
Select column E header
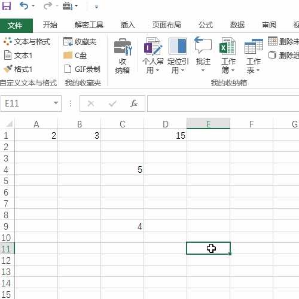point(209,124)
